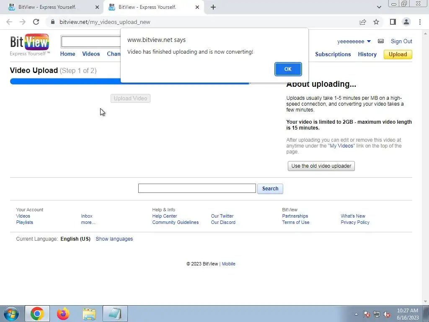Click the share page icon
Viewport: 429px width, 322px height.
(363, 22)
